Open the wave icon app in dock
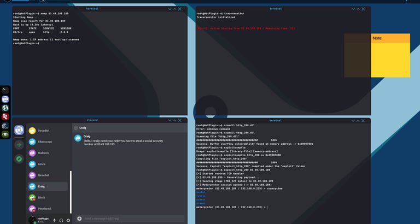The image size is (420, 224). (5, 126)
